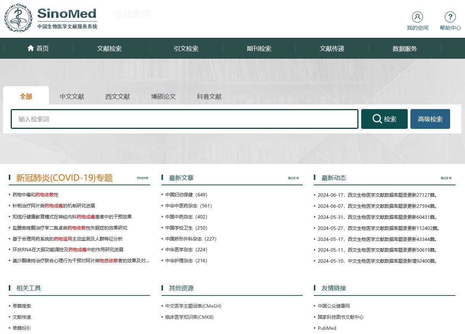The width and height of the screenshot is (465, 334).
Task: Click more beside 最新动态
Action: pos(446,178)
